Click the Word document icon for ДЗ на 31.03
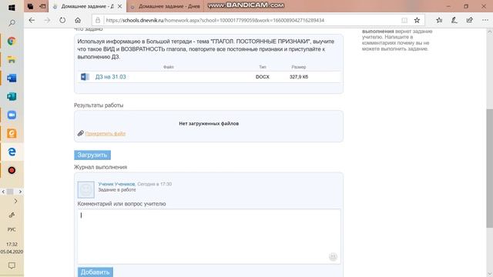Viewport: 493px width, 277px height. point(85,77)
